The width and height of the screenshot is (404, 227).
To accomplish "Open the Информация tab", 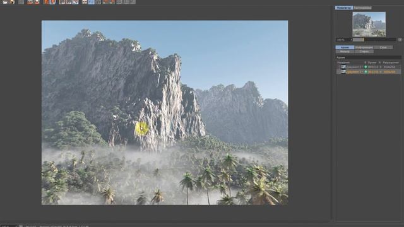I will coord(364,47).
